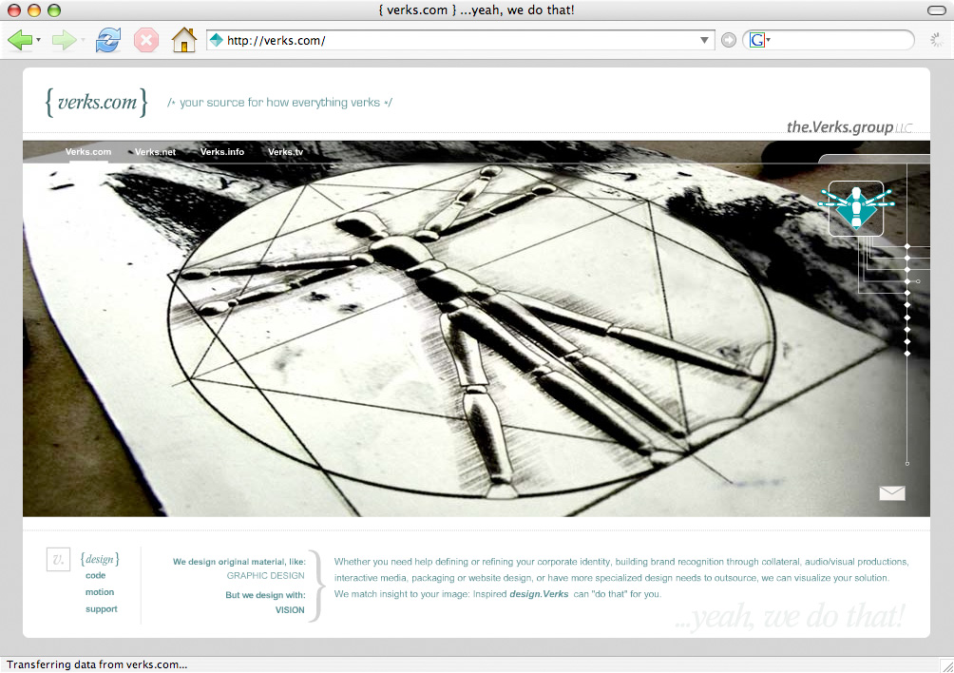
Task: Click the small V. box icon
Action: 58,559
